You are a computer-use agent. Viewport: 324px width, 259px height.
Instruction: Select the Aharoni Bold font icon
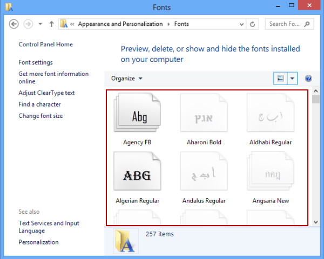[x=204, y=113]
